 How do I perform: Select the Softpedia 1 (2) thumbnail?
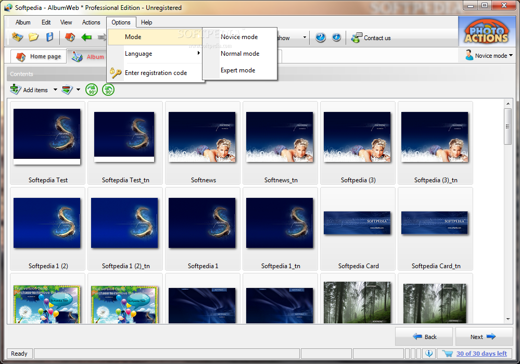47,229
